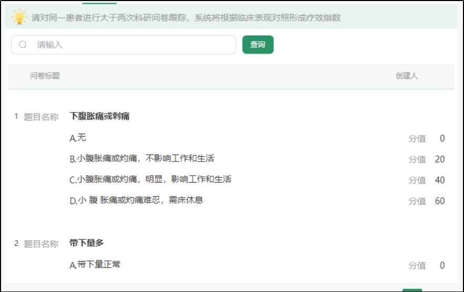The image size is (464, 292).
Task: Click the 请输入 search input field
Action: [132, 45]
